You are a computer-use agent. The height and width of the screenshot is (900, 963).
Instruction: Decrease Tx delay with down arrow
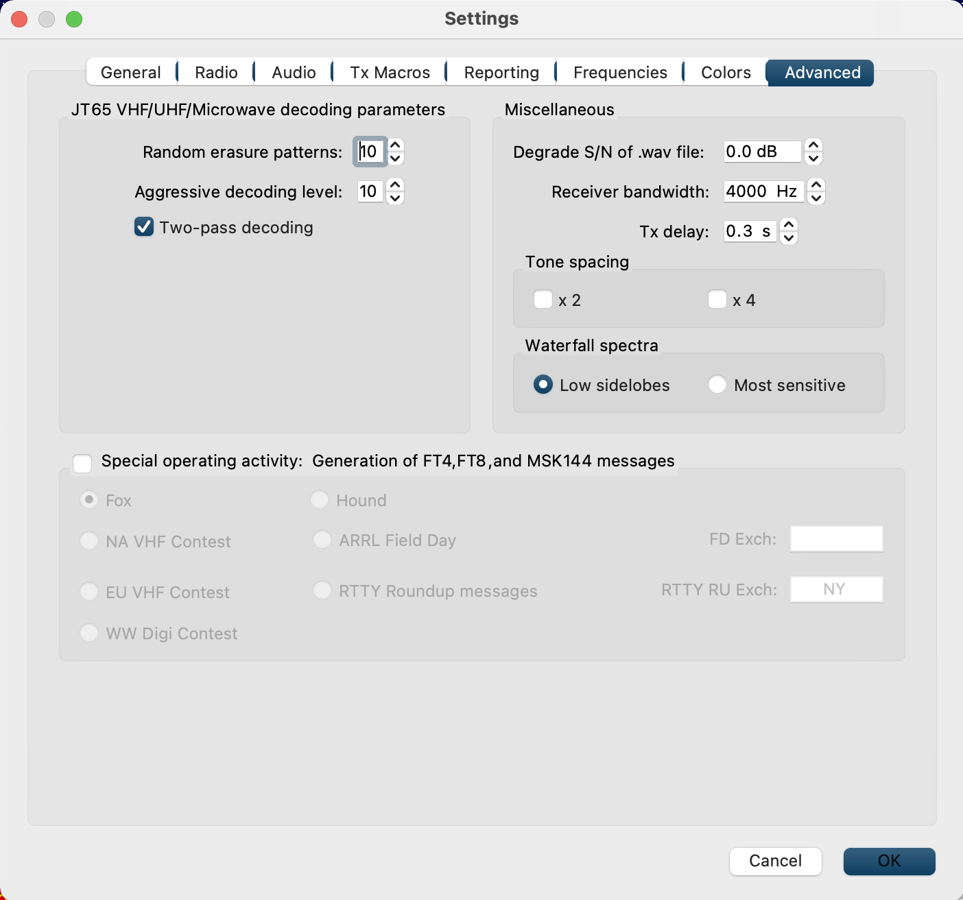(789, 238)
